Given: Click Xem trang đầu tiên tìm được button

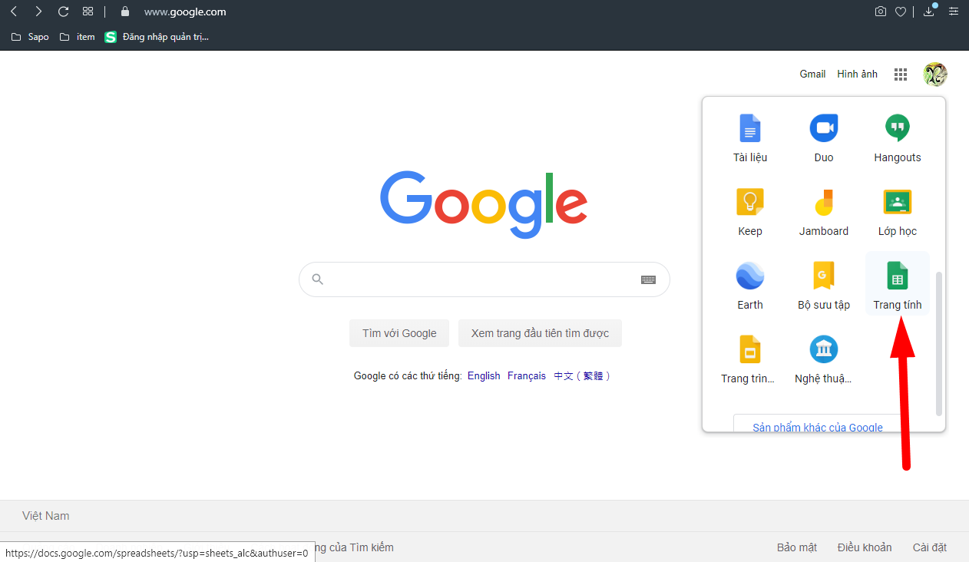Looking at the screenshot, I should click(540, 333).
